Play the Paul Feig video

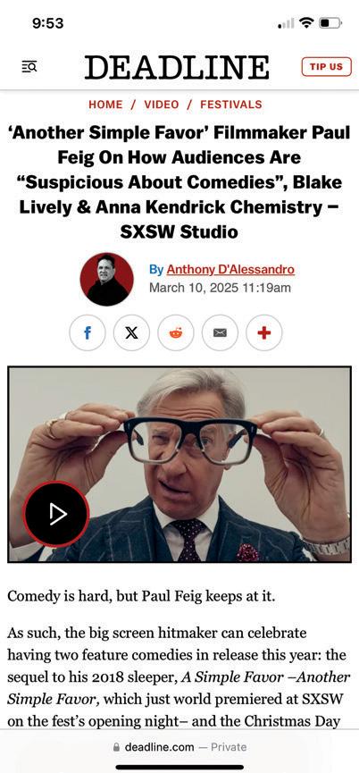[x=56, y=514]
